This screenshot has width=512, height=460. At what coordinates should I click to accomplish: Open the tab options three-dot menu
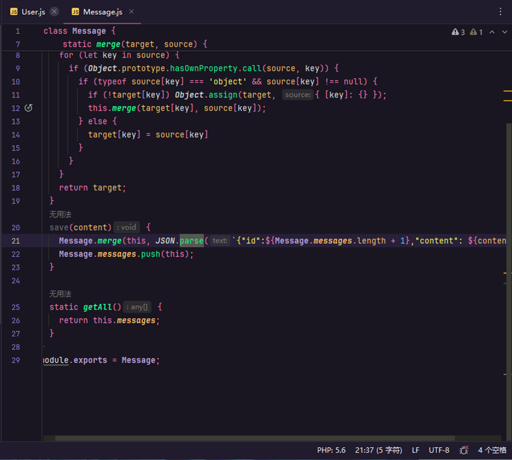[x=501, y=11]
